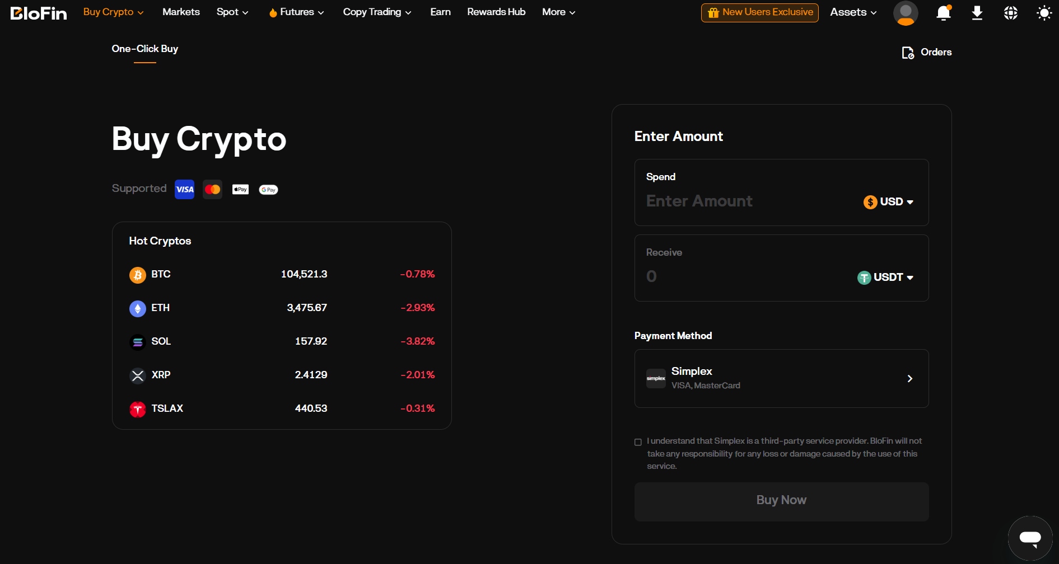Open the USD spend currency dropdown
The width and height of the screenshot is (1059, 564).
click(x=888, y=201)
